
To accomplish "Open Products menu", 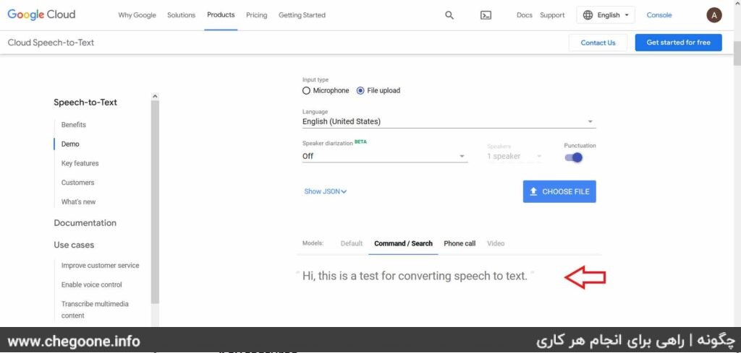I will click(x=221, y=15).
